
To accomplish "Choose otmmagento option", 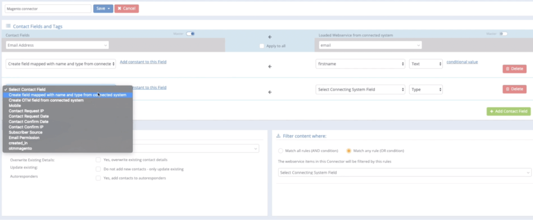I will [68, 148].
